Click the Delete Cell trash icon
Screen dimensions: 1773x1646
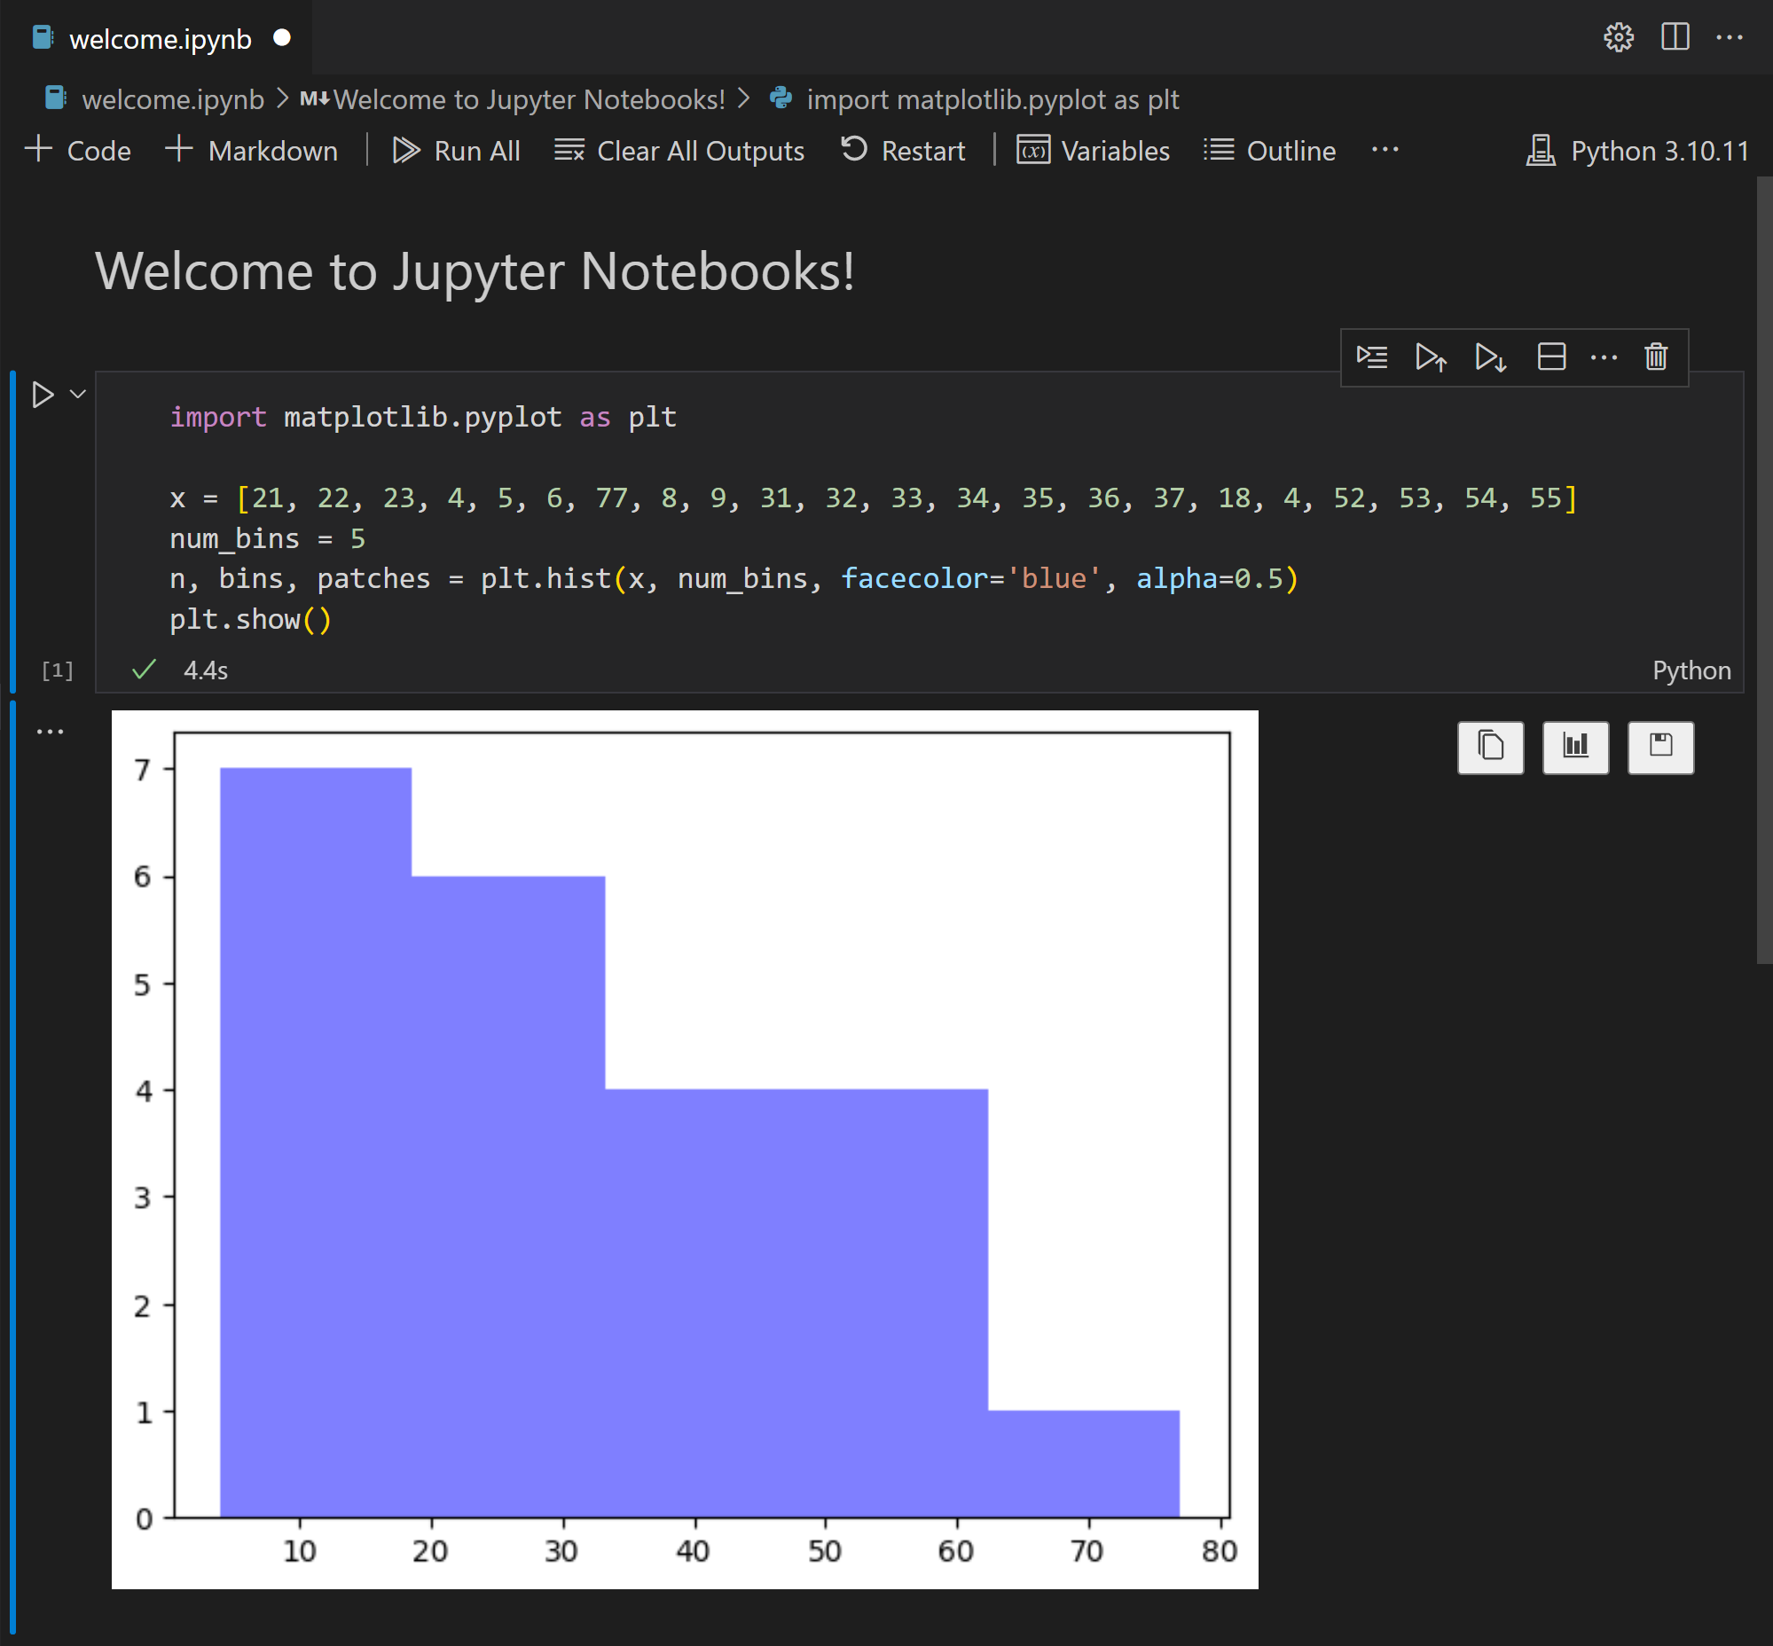(1657, 357)
